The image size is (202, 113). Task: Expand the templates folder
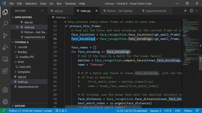[15, 72]
